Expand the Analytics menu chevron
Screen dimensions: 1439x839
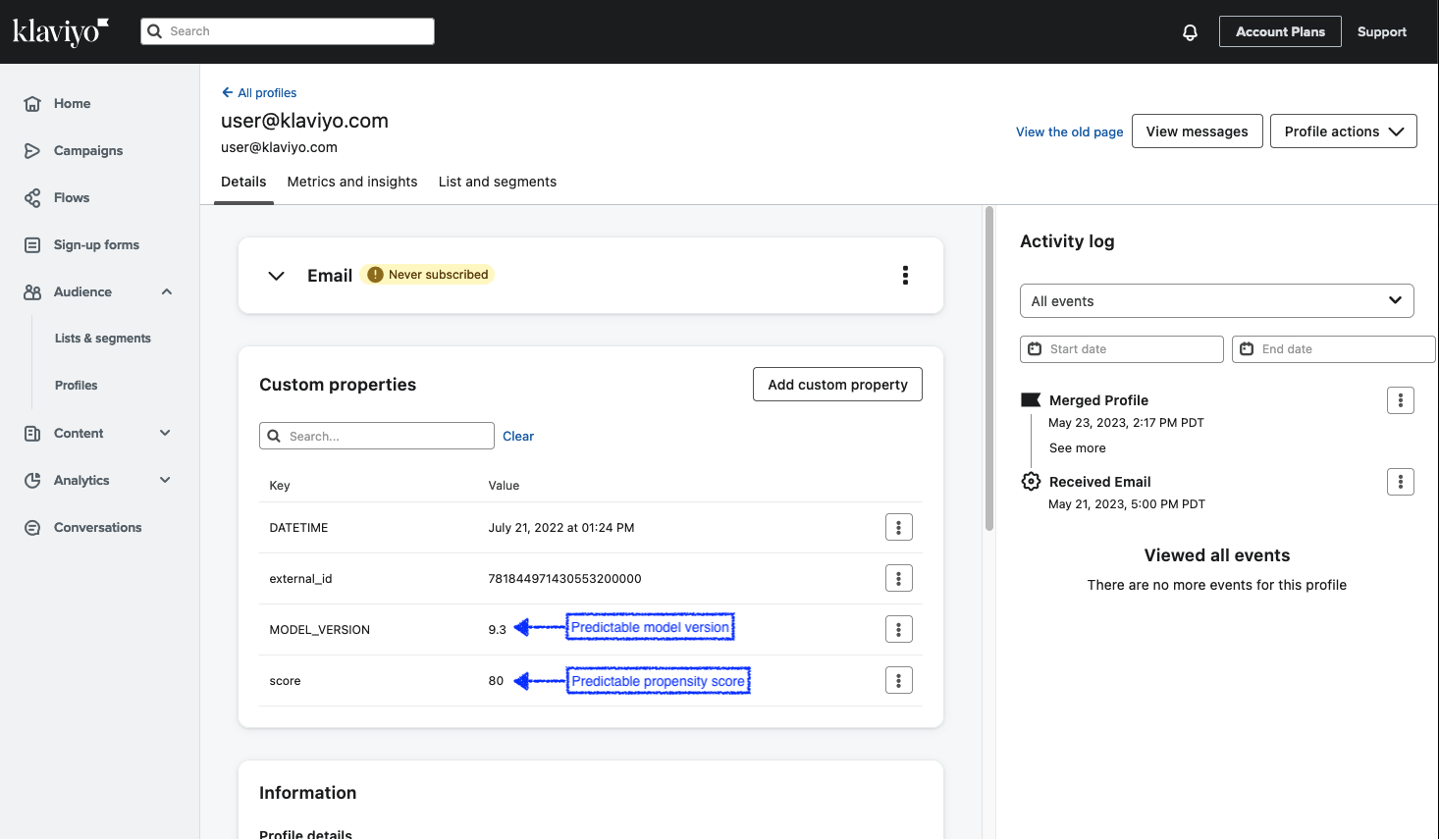(165, 481)
